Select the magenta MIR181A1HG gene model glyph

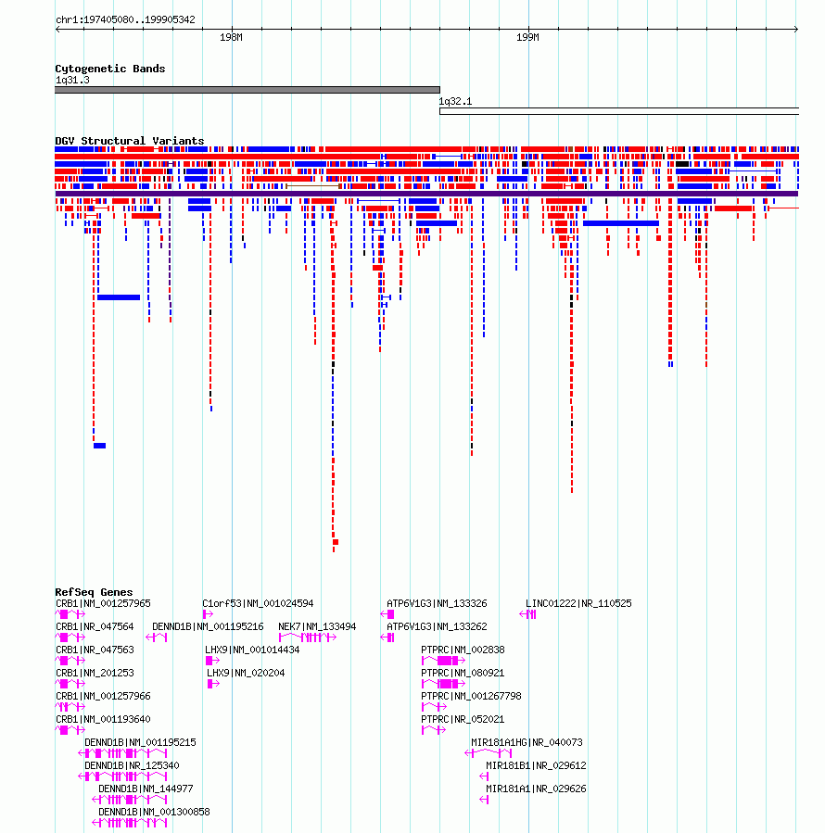point(488,752)
